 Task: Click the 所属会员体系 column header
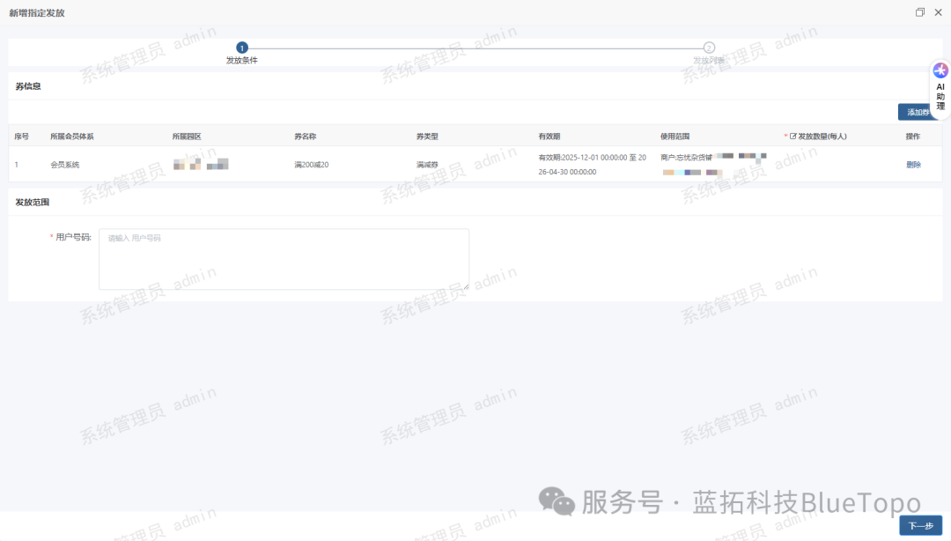coord(72,137)
